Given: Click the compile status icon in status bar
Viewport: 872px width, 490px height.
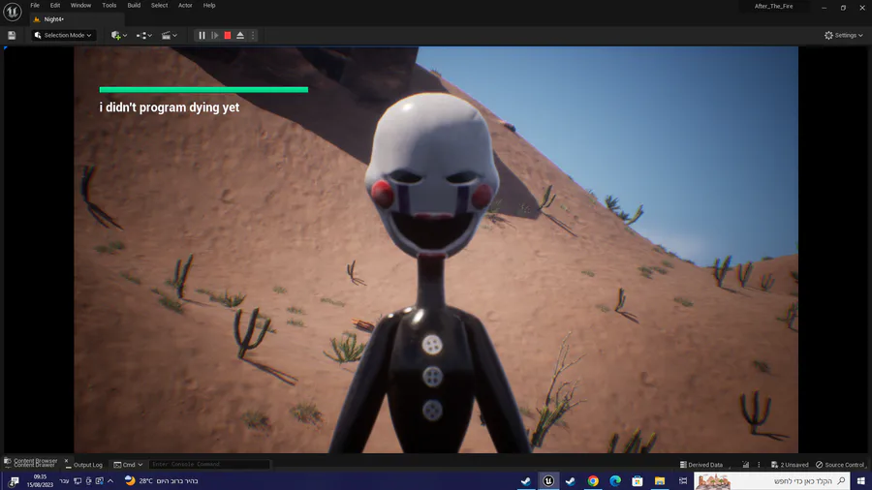Looking at the screenshot, I should click(x=746, y=465).
